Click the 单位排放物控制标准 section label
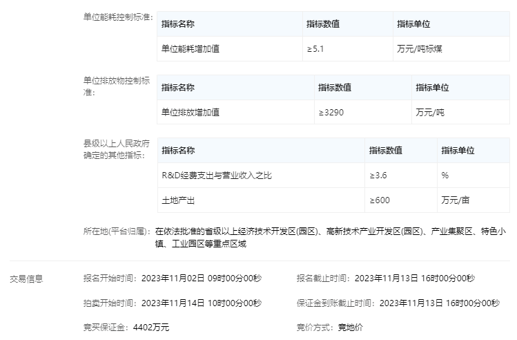 pyautogui.click(x=117, y=86)
